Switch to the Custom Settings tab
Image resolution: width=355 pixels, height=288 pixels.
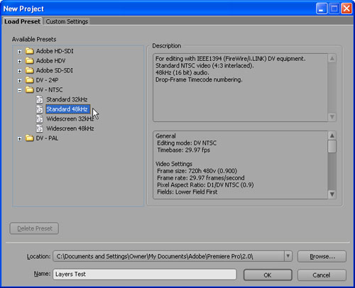pyautogui.click(x=67, y=21)
